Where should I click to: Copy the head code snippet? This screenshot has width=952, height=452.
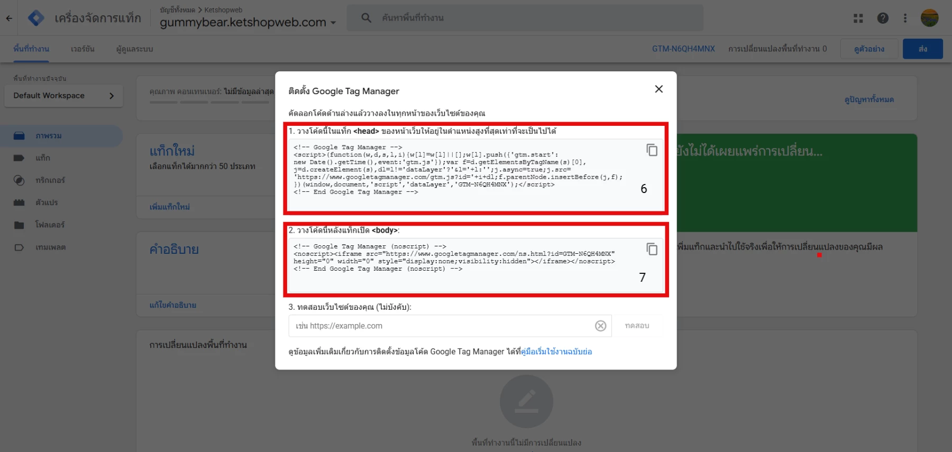click(x=652, y=150)
